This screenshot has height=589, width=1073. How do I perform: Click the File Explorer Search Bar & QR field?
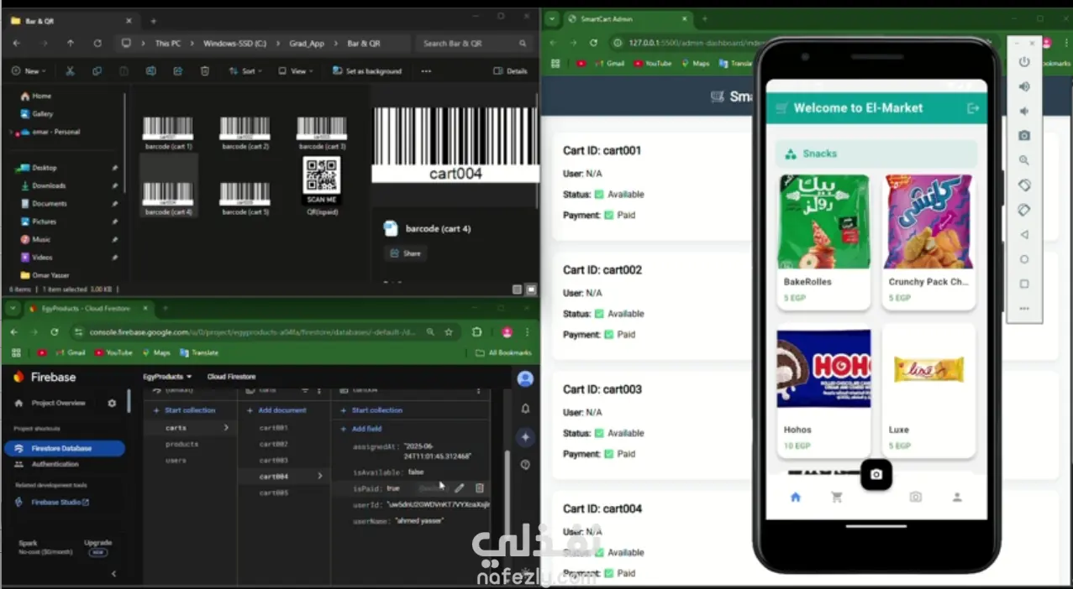tap(476, 44)
